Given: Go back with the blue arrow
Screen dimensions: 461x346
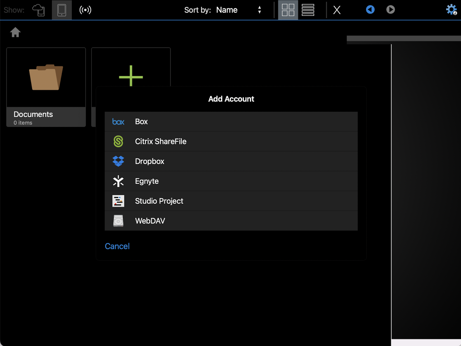Looking at the screenshot, I should (370, 10).
